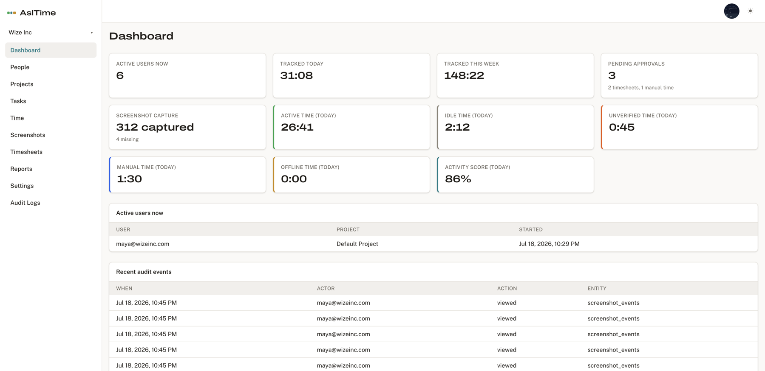
Task: Expand the Wize Inc organization dropdown
Action: (x=51, y=33)
